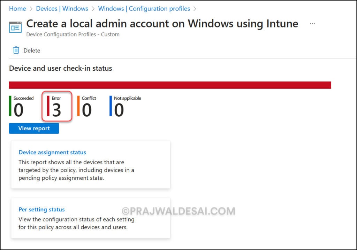Click the Delete trash can icon
The height and width of the screenshot is (250, 357).
coord(16,50)
